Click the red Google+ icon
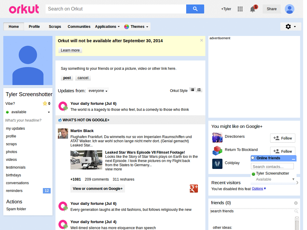This screenshot has height=230, width=307. 194,189
